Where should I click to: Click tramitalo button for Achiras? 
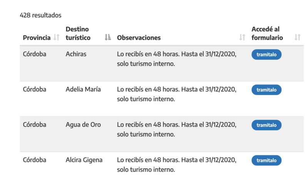[x=266, y=54]
